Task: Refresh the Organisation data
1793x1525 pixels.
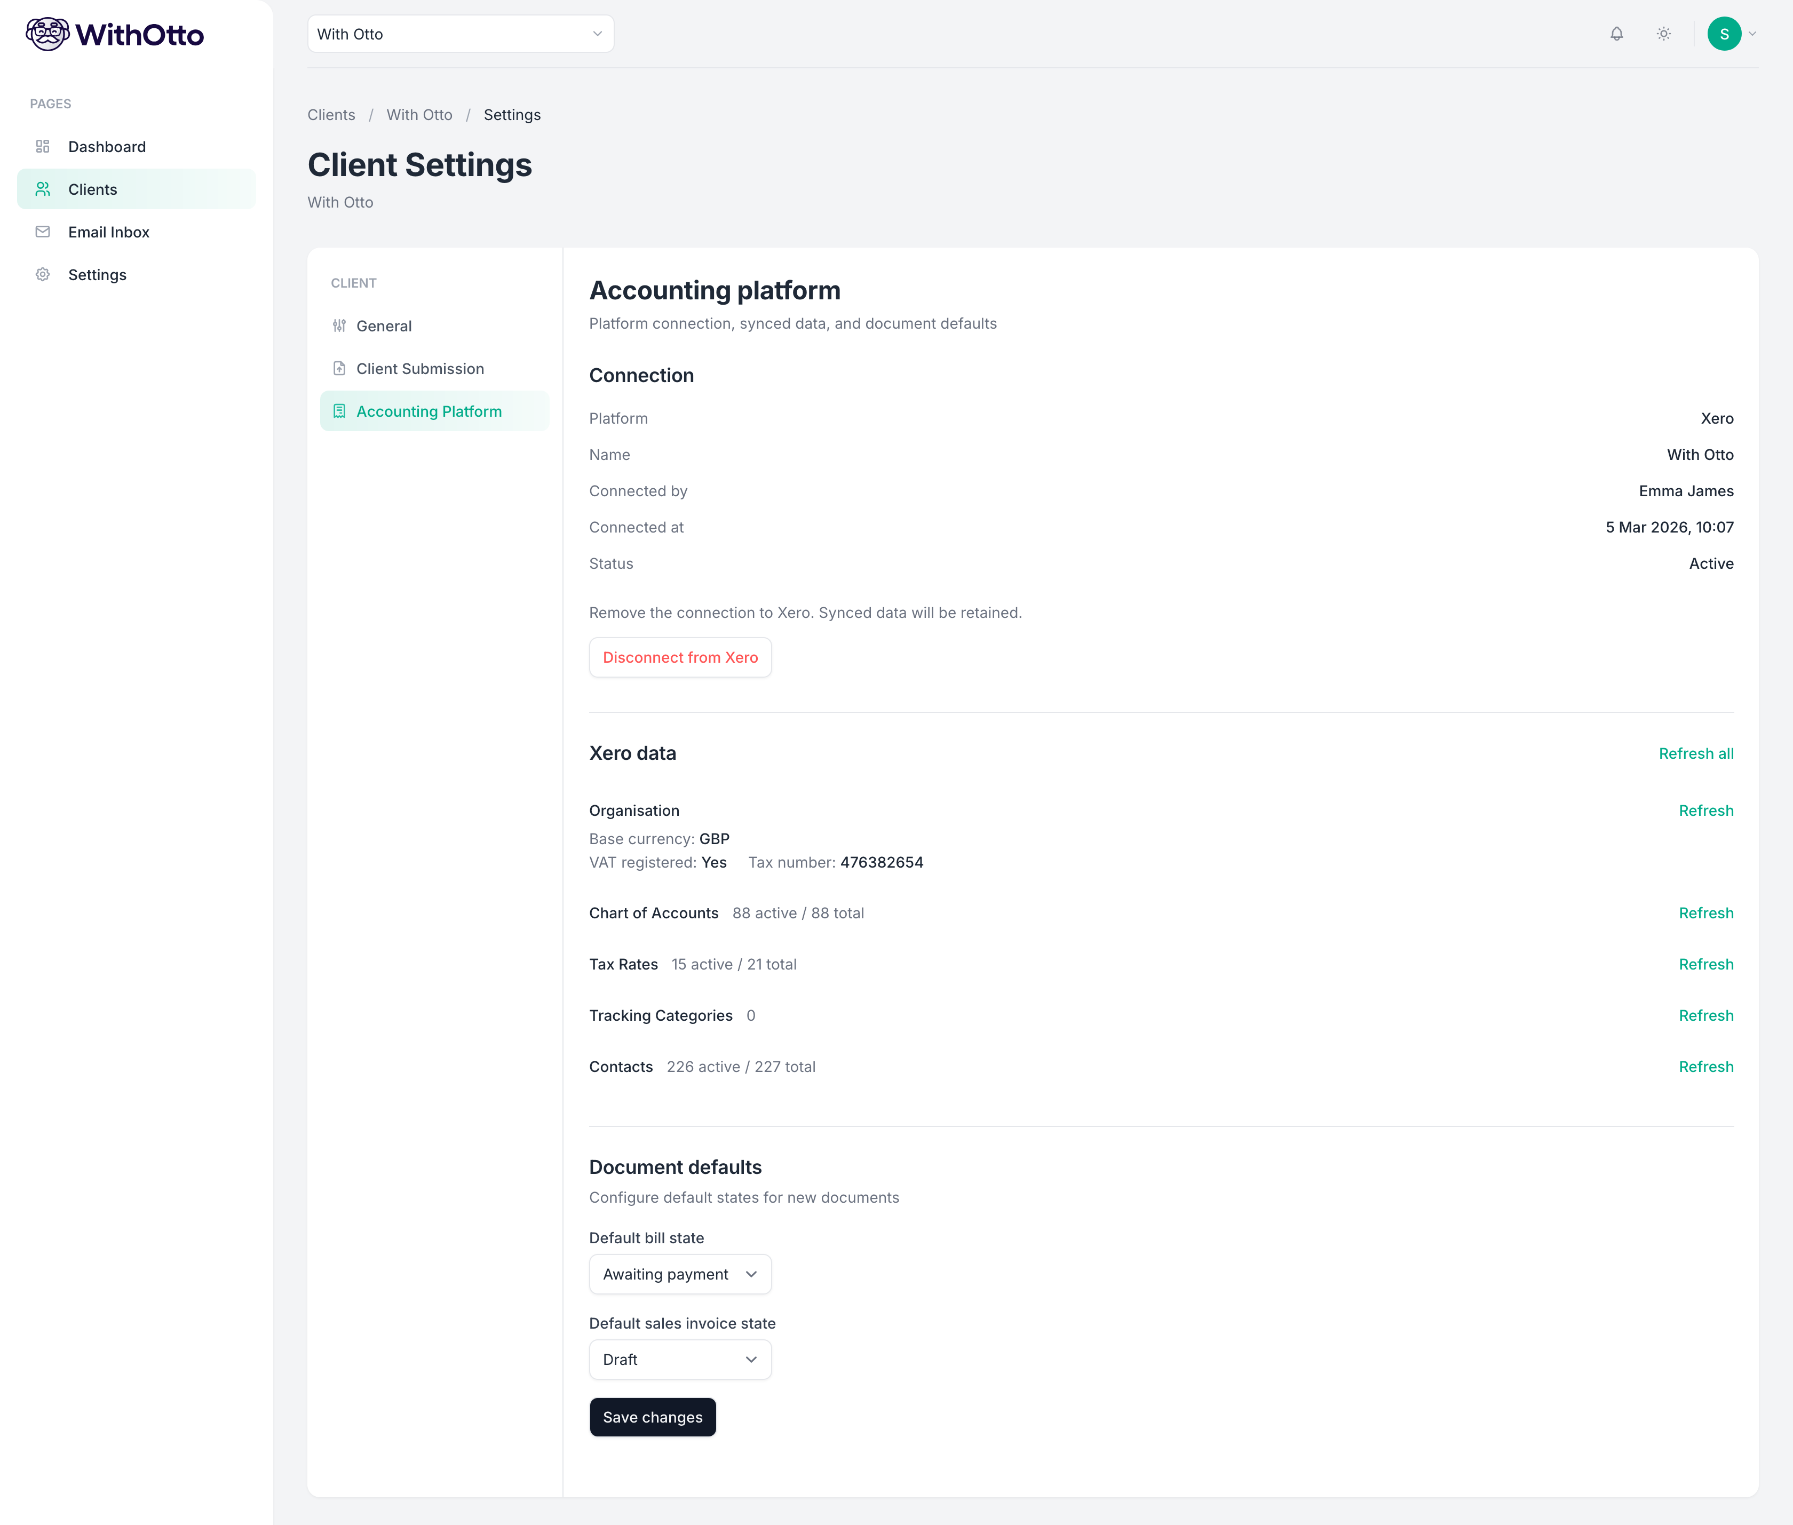Action: (1705, 810)
